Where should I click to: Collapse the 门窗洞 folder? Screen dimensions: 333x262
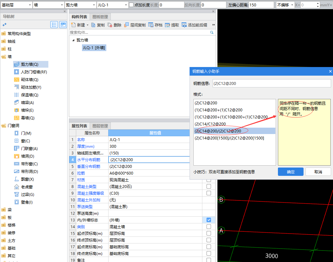(4, 126)
